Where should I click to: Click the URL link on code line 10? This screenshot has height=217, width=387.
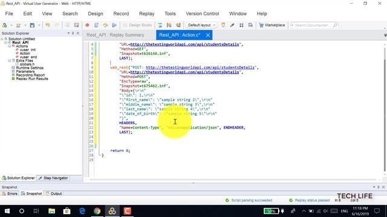click(184, 72)
